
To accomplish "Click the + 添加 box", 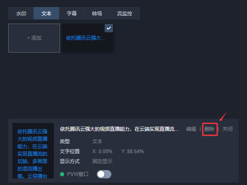I will click(x=34, y=38).
